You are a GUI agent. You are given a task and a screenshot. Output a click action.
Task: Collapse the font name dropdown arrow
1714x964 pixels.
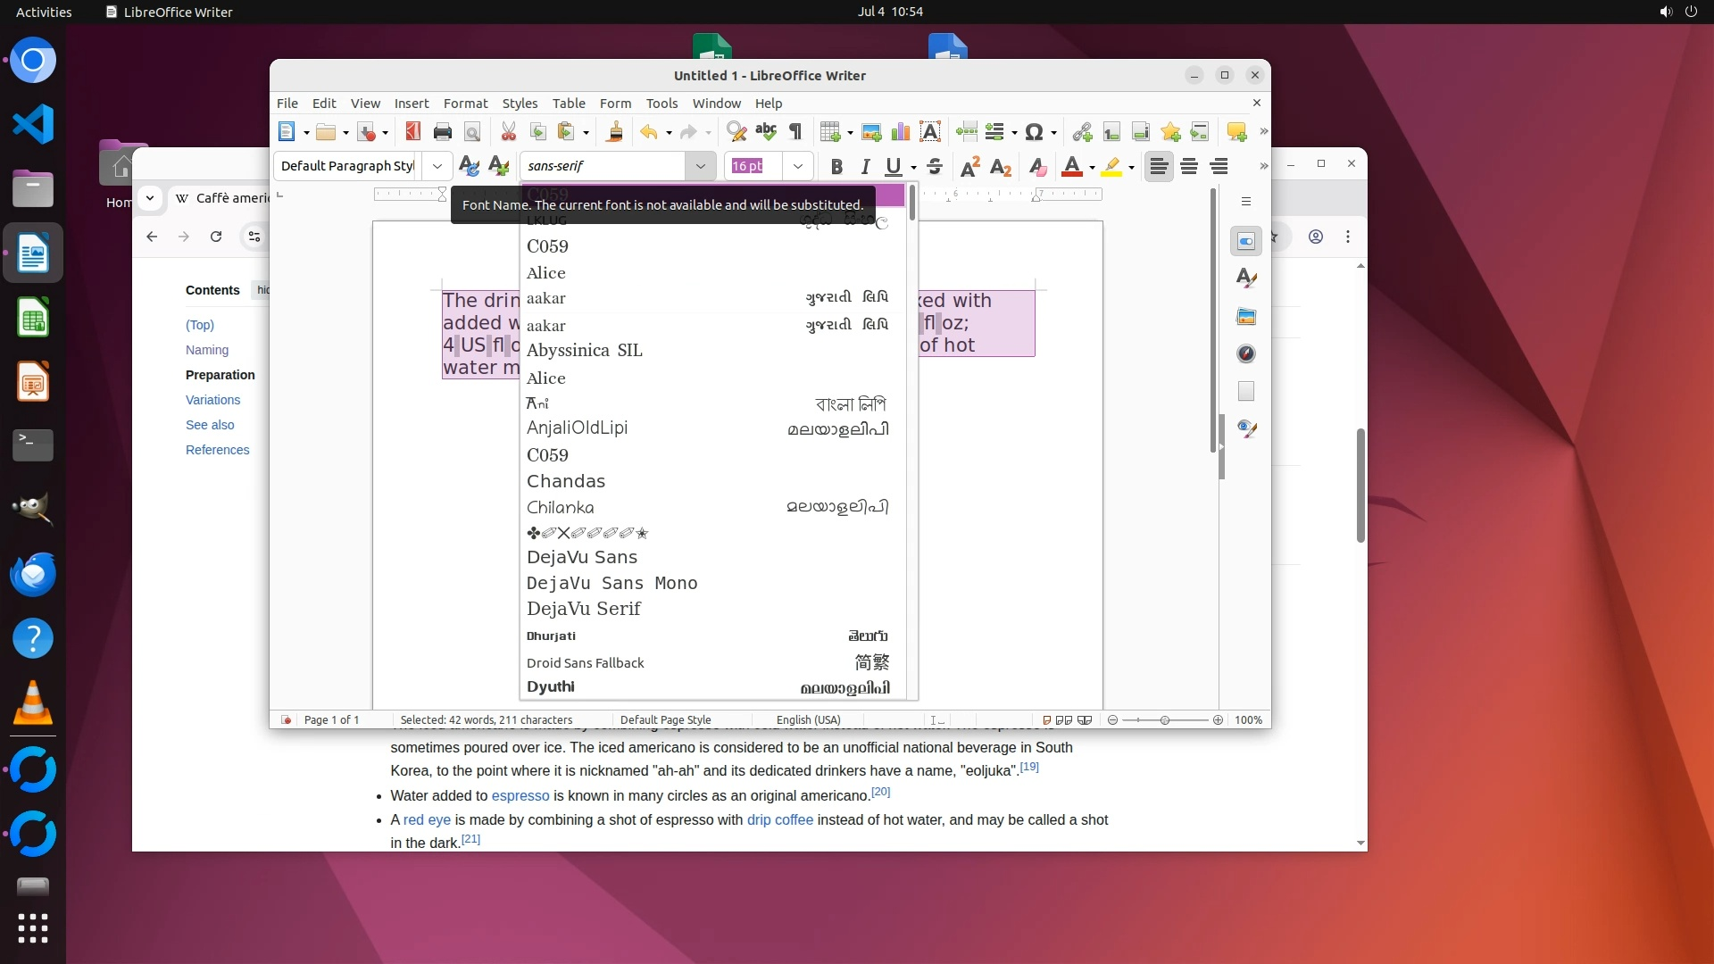coord(700,166)
